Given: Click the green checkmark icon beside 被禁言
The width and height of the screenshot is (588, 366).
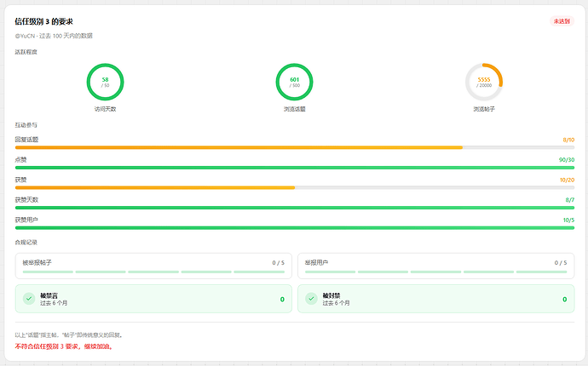Looking at the screenshot, I should coord(29,299).
